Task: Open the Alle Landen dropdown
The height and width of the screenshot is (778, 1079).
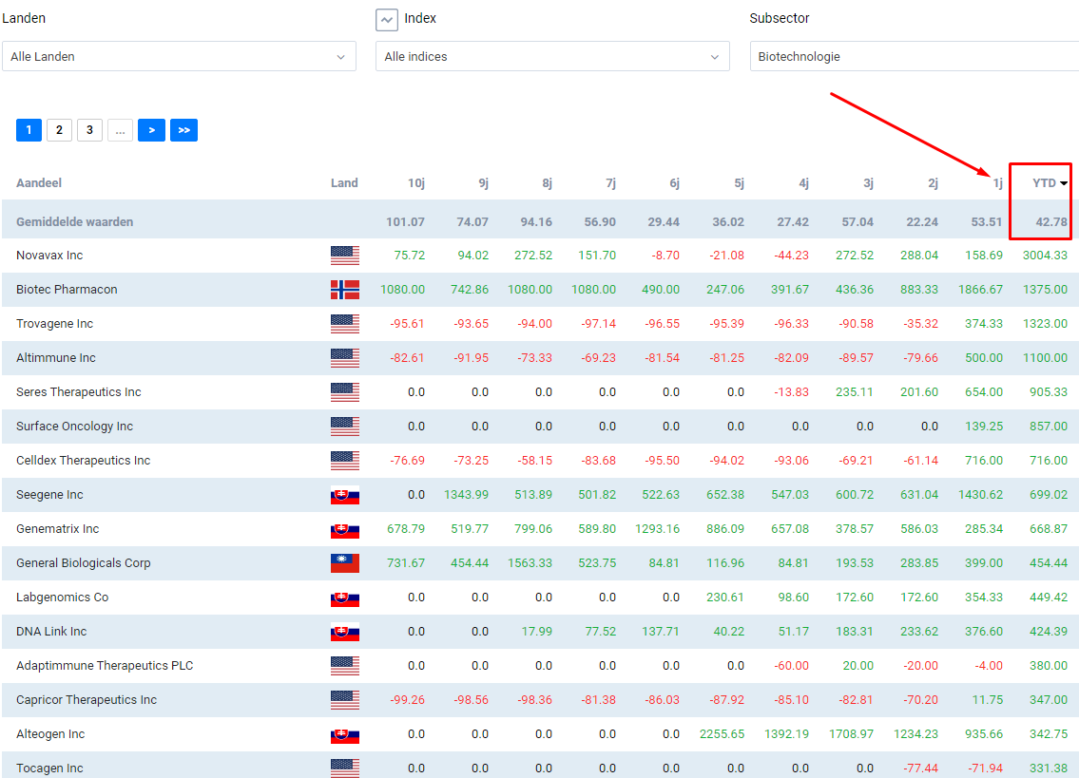Action: [179, 56]
